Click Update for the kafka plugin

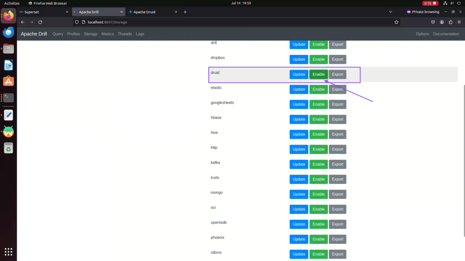coord(299,164)
